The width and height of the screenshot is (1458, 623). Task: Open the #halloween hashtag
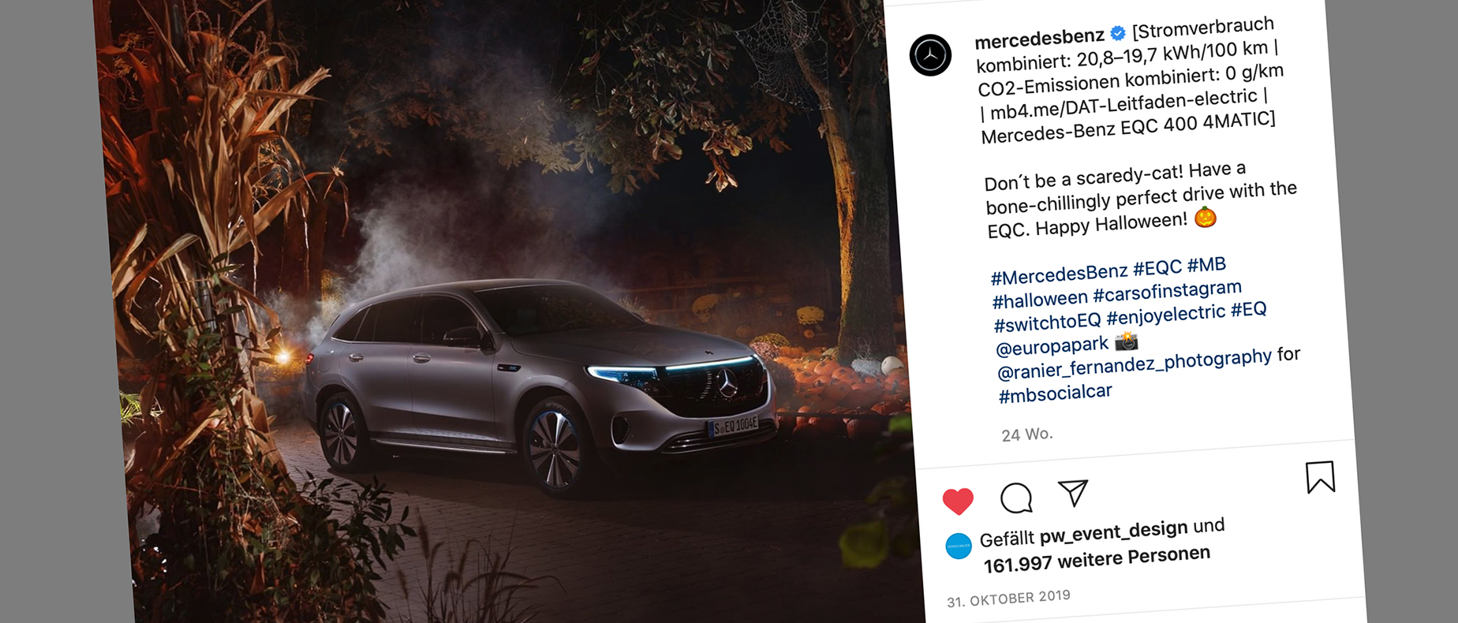(1040, 300)
